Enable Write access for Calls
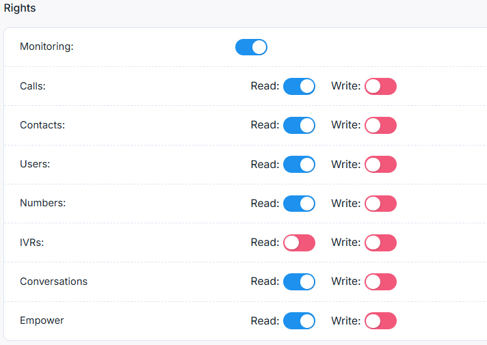 coord(380,86)
